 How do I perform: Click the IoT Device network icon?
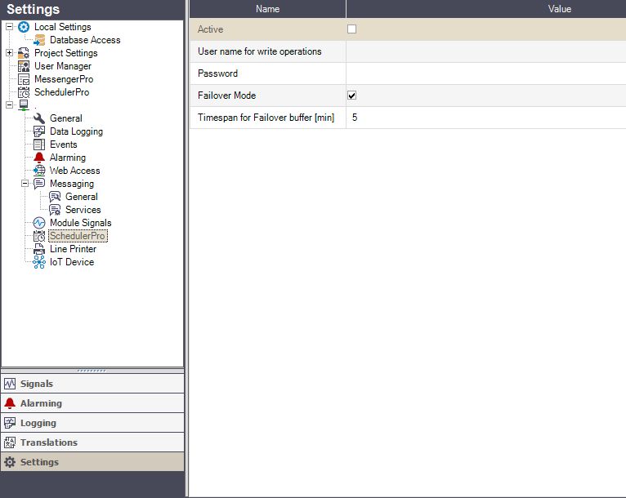click(39, 262)
